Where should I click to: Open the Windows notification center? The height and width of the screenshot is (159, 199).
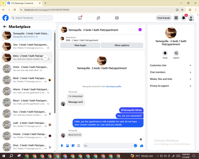pyautogui.click(x=194, y=156)
